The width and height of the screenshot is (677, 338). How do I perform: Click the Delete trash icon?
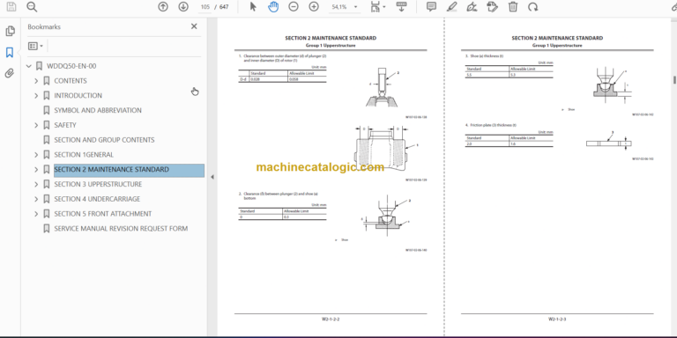pyautogui.click(x=512, y=6)
